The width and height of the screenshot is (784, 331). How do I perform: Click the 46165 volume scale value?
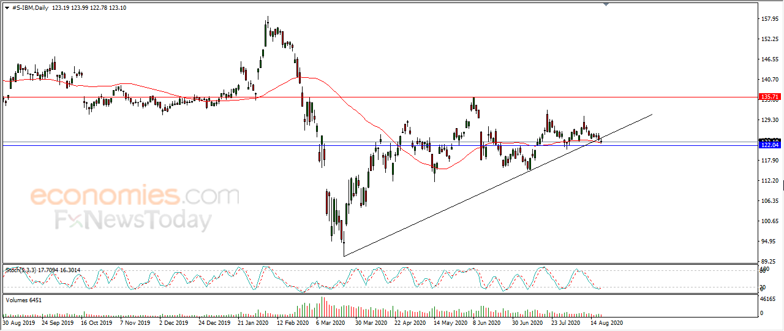(x=769, y=298)
